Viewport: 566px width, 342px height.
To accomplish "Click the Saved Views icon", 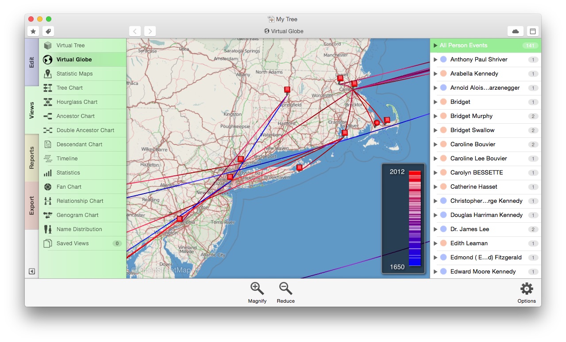I will click(x=48, y=243).
